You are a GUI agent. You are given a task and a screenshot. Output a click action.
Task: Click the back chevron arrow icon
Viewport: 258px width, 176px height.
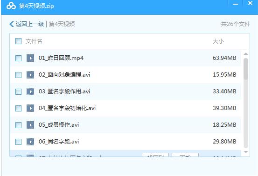pos(11,24)
